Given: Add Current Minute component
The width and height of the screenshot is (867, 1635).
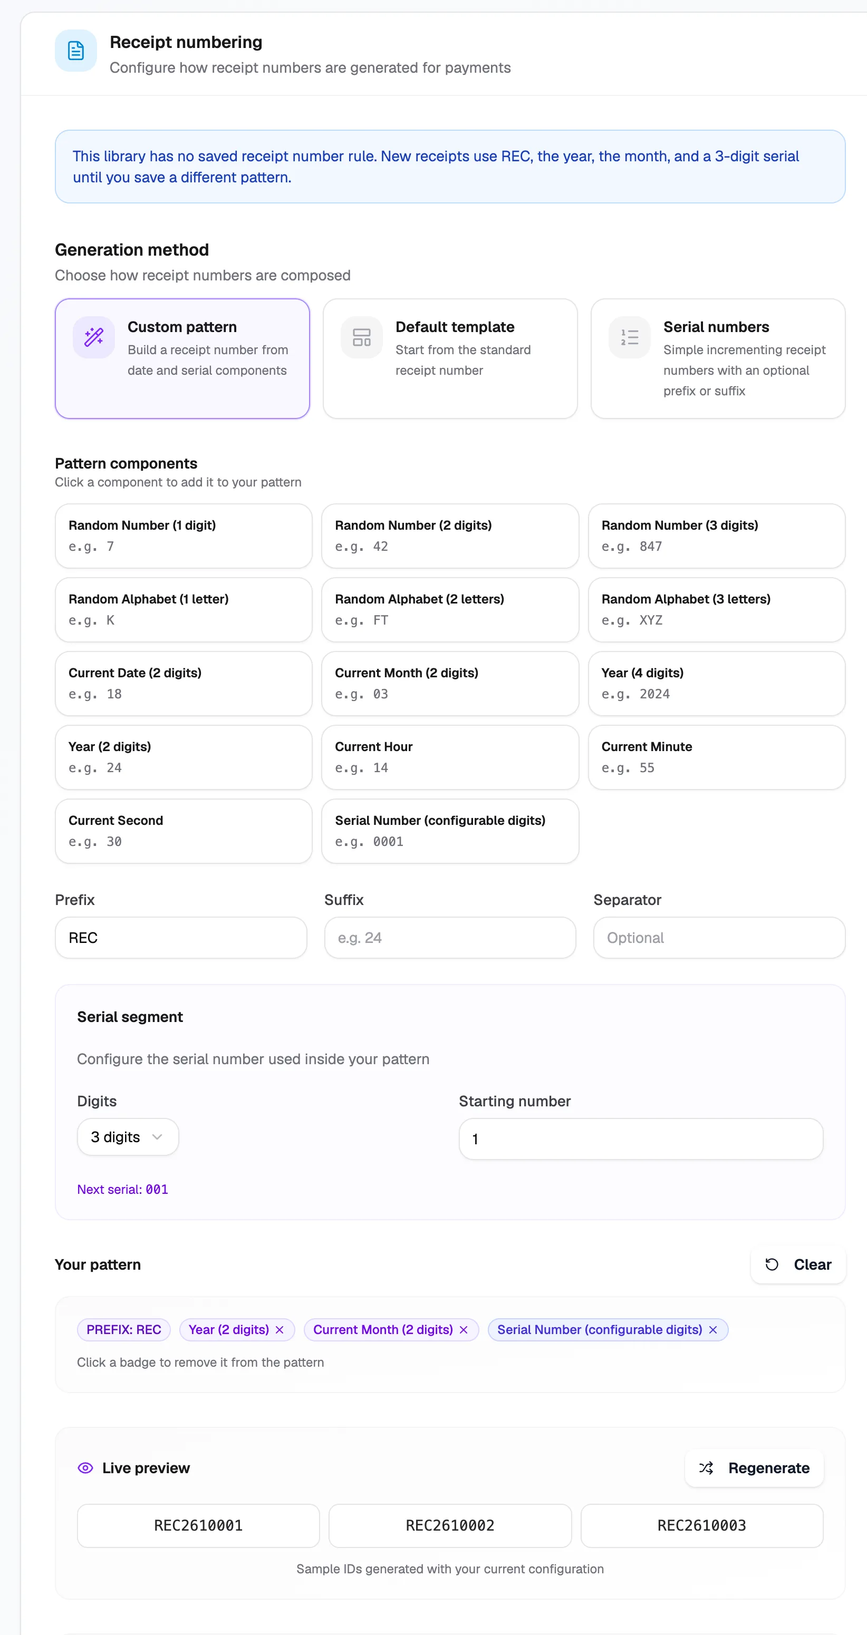Looking at the screenshot, I should pos(717,757).
